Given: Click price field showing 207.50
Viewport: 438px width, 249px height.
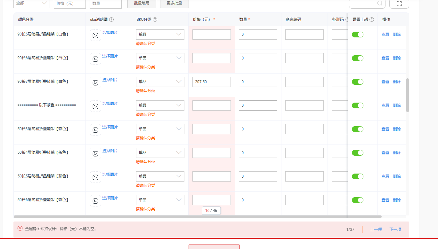Looking at the screenshot, I should [212, 82].
